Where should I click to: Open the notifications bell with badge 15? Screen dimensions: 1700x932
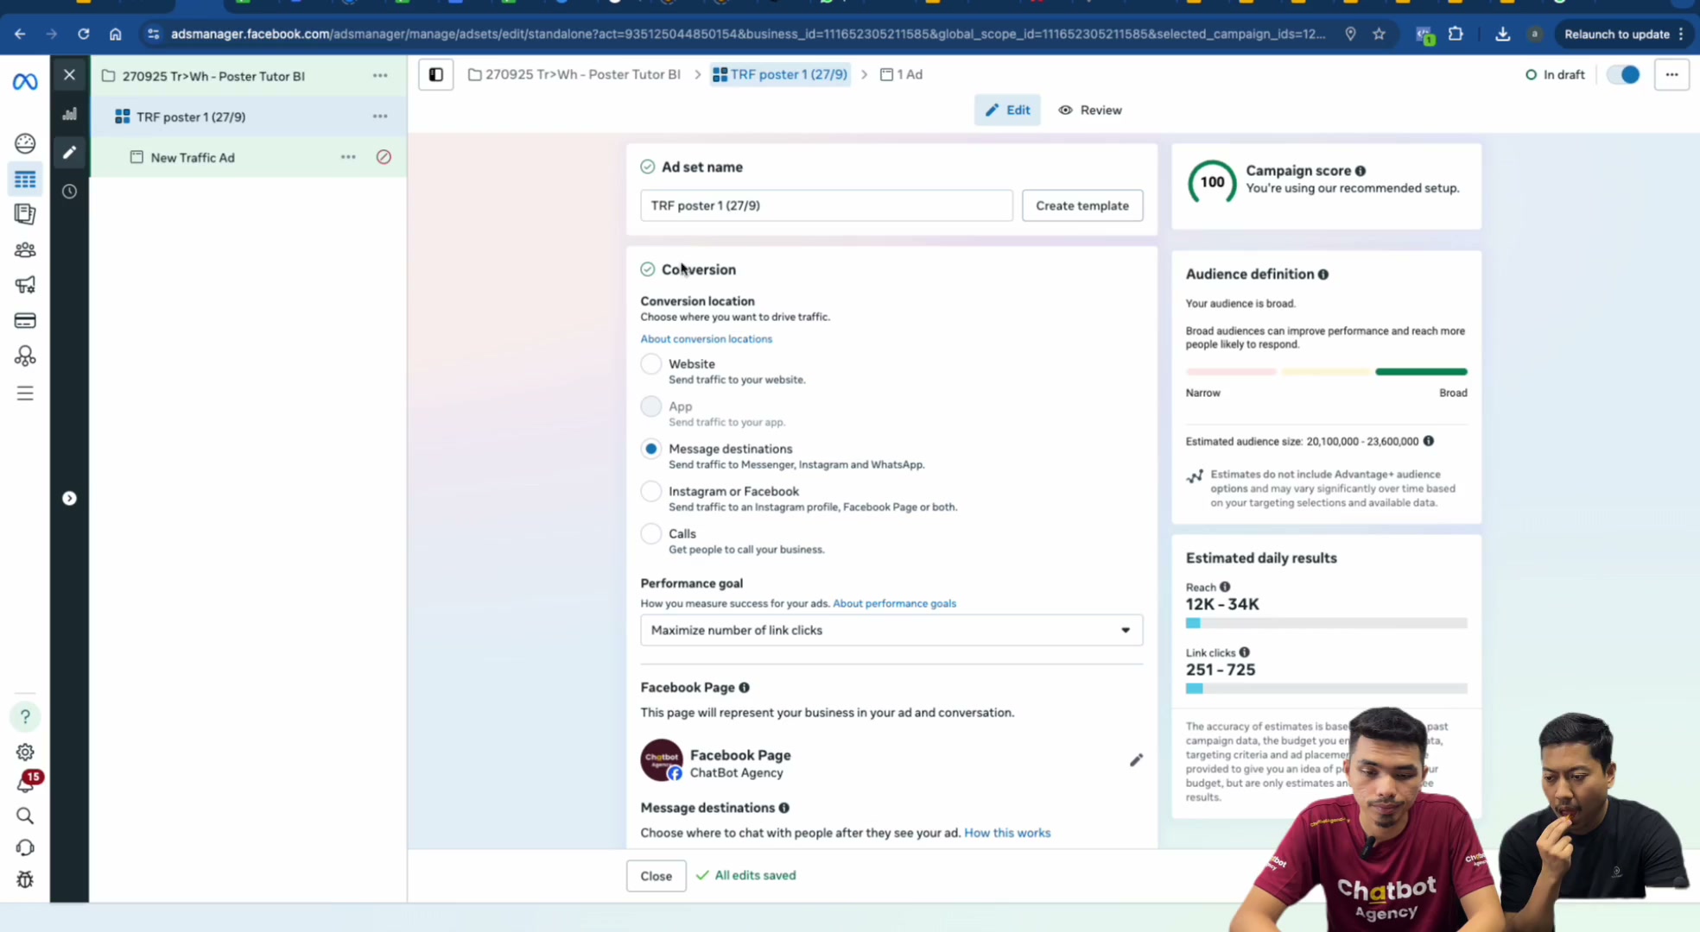[x=25, y=783]
